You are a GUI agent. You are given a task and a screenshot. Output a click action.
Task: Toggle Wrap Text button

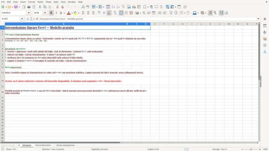(x=115, y=13)
